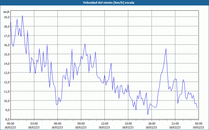Click the 11,0 y-axis value

pos(7,92)
